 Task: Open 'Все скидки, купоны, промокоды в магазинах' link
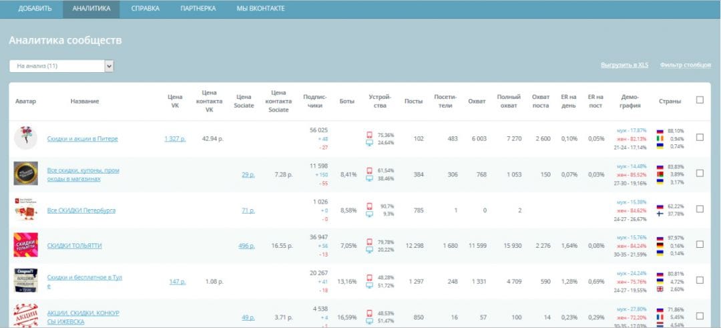(83, 174)
